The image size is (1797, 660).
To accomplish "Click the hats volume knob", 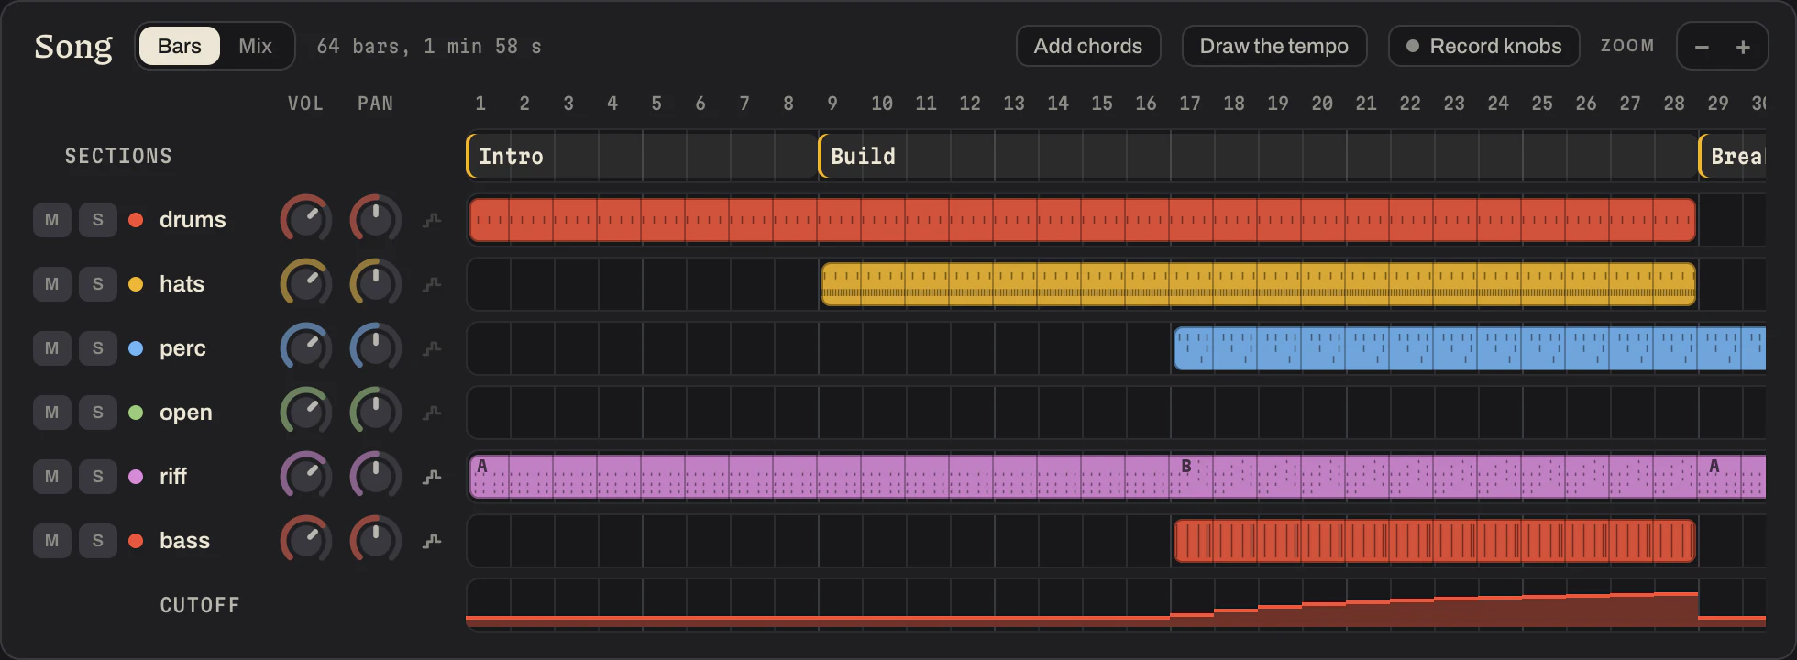I will pos(305,284).
